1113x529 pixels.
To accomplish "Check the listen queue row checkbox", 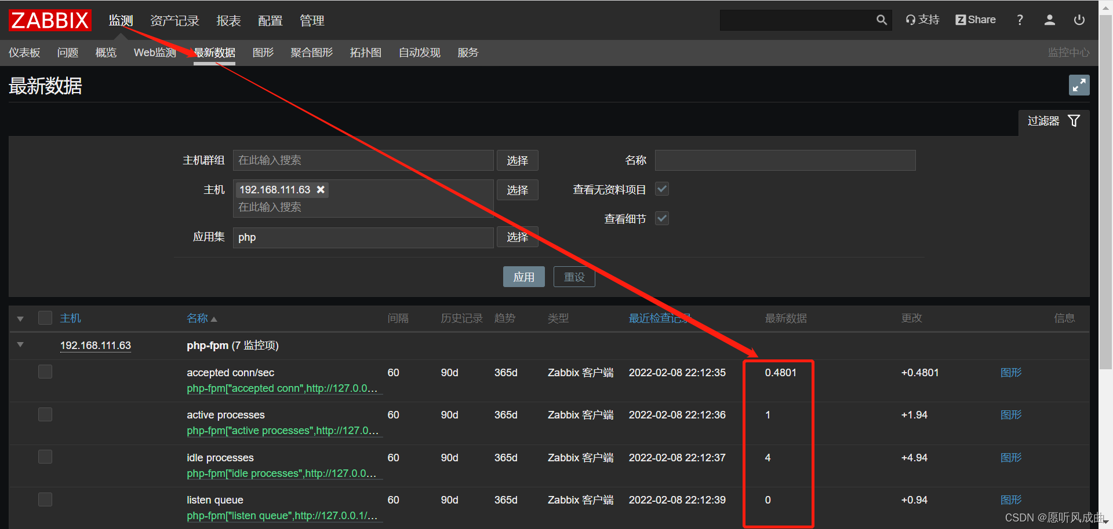I will point(45,499).
